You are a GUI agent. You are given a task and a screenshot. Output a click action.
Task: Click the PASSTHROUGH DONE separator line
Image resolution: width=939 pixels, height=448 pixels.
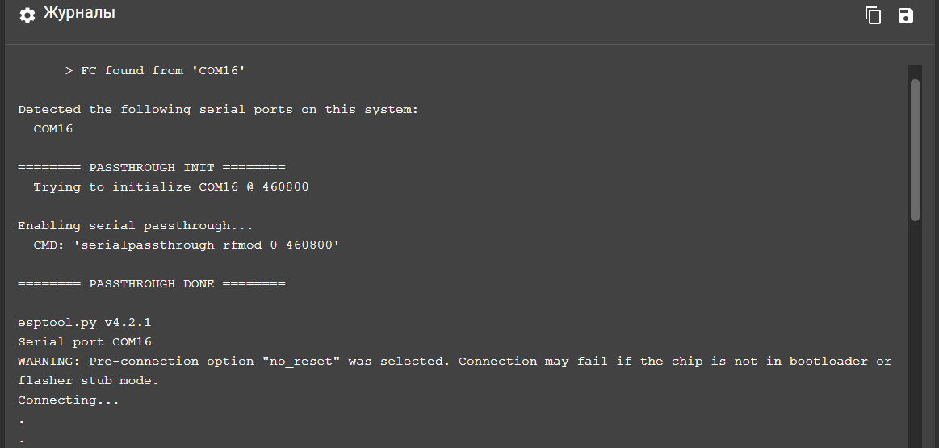pyautogui.click(x=152, y=284)
